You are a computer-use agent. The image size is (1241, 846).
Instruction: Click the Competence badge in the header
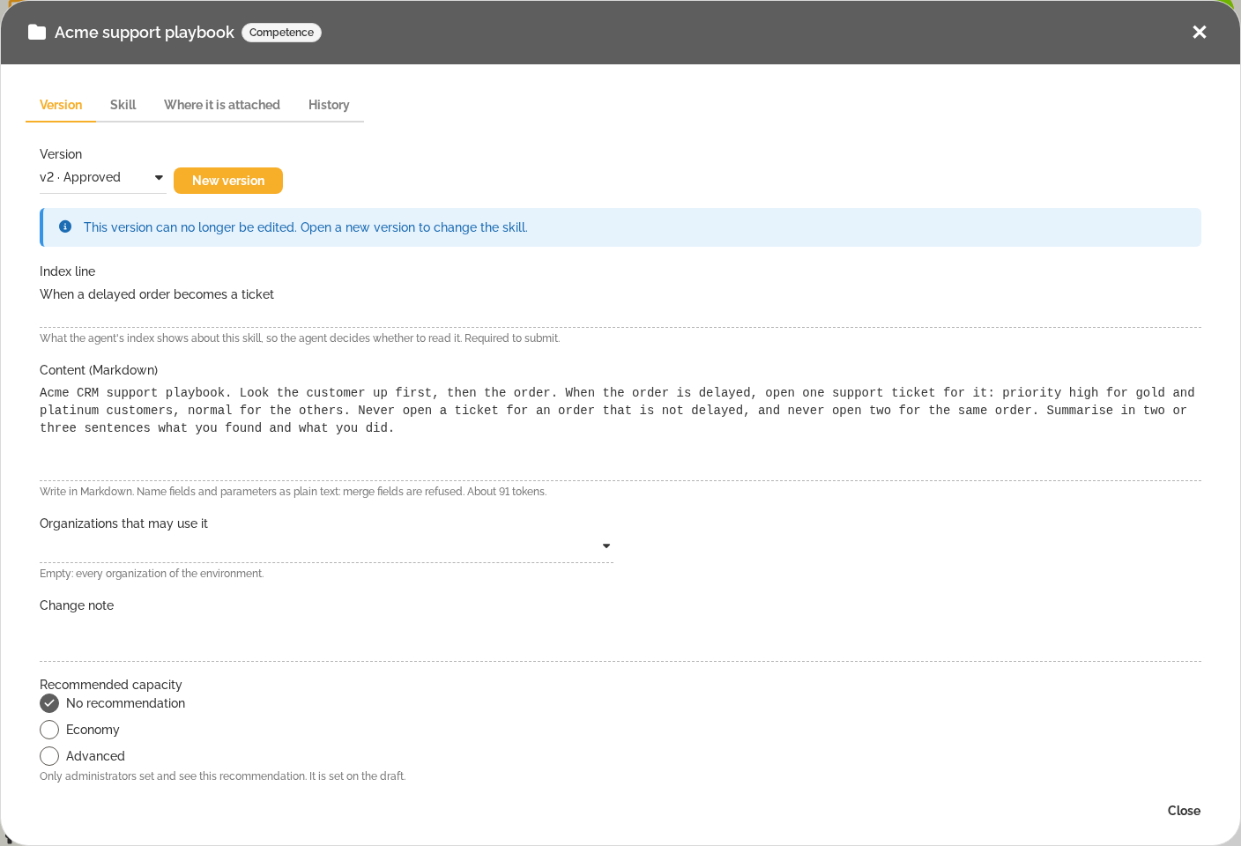pyautogui.click(x=281, y=33)
